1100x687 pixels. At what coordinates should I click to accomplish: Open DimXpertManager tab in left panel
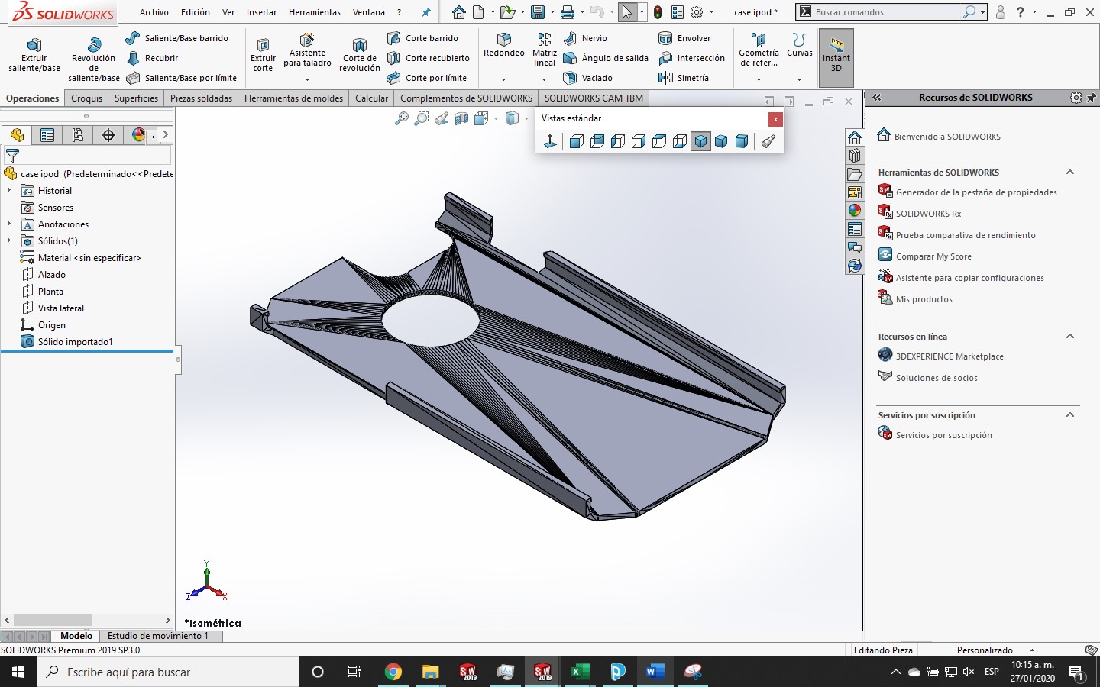(x=108, y=135)
